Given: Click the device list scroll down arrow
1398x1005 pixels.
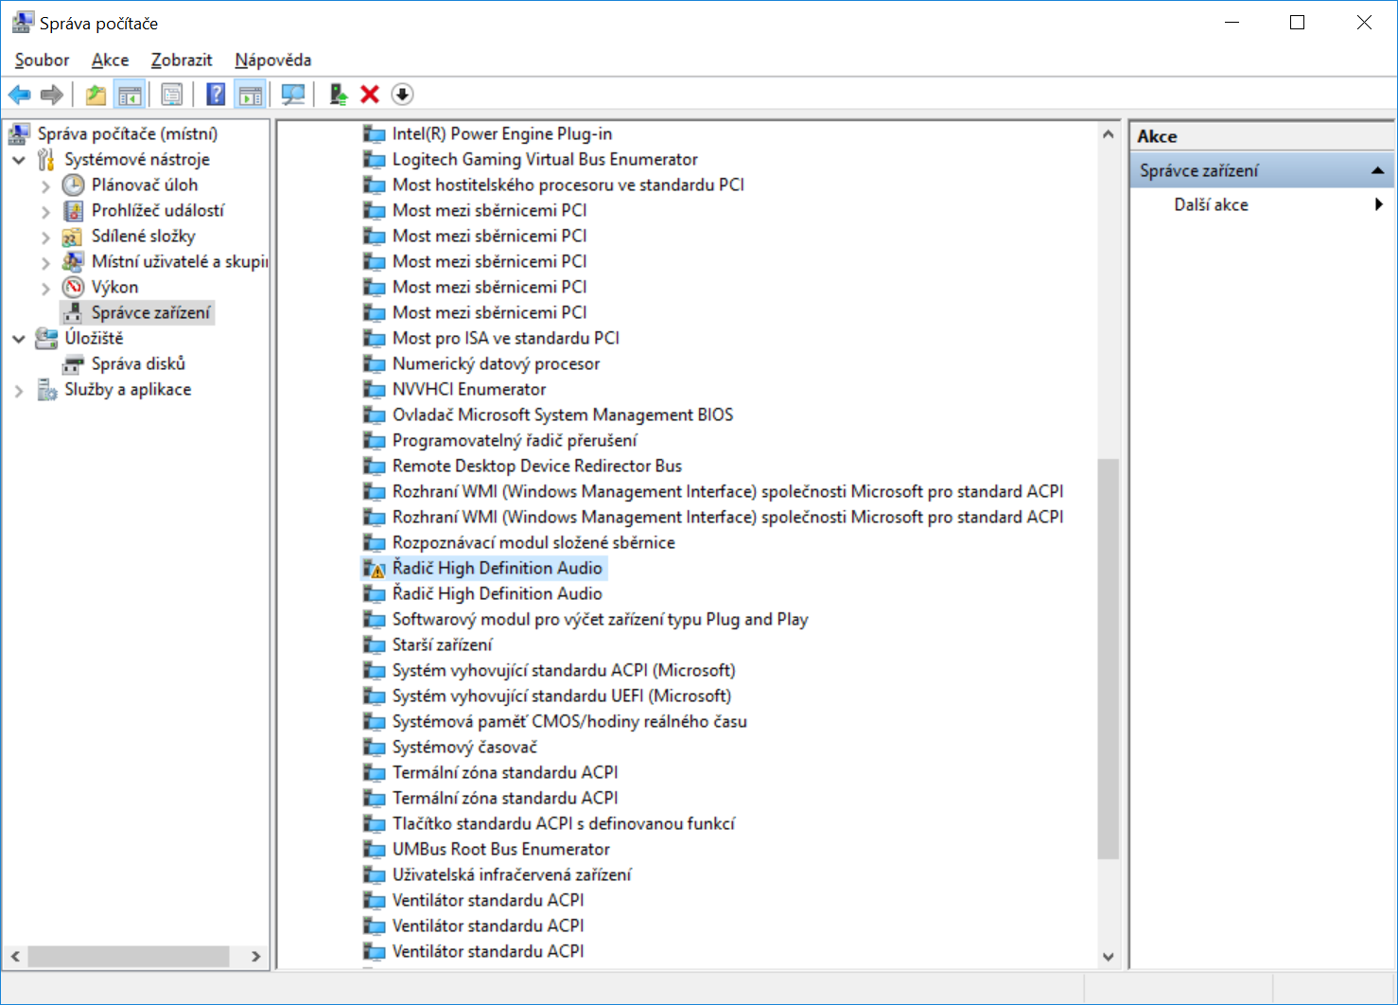Looking at the screenshot, I should tap(1108, 957).
